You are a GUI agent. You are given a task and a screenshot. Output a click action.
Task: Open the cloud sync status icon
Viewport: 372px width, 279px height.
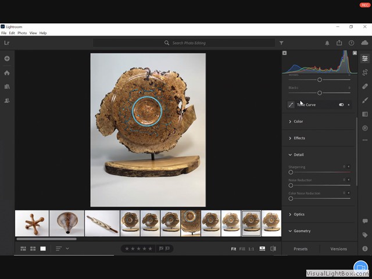pos(364,43)
